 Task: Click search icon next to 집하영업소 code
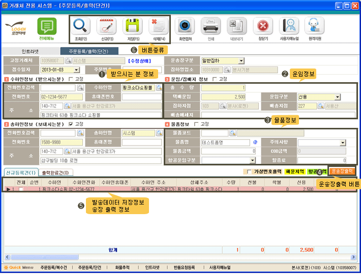point(227,70)
